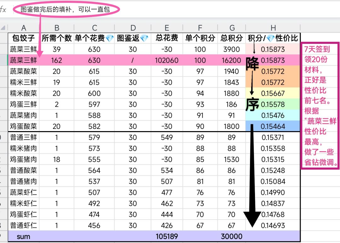This screenshot has width=340, height=243.
Task: Click the sum label cell
Action: point(24,236)
